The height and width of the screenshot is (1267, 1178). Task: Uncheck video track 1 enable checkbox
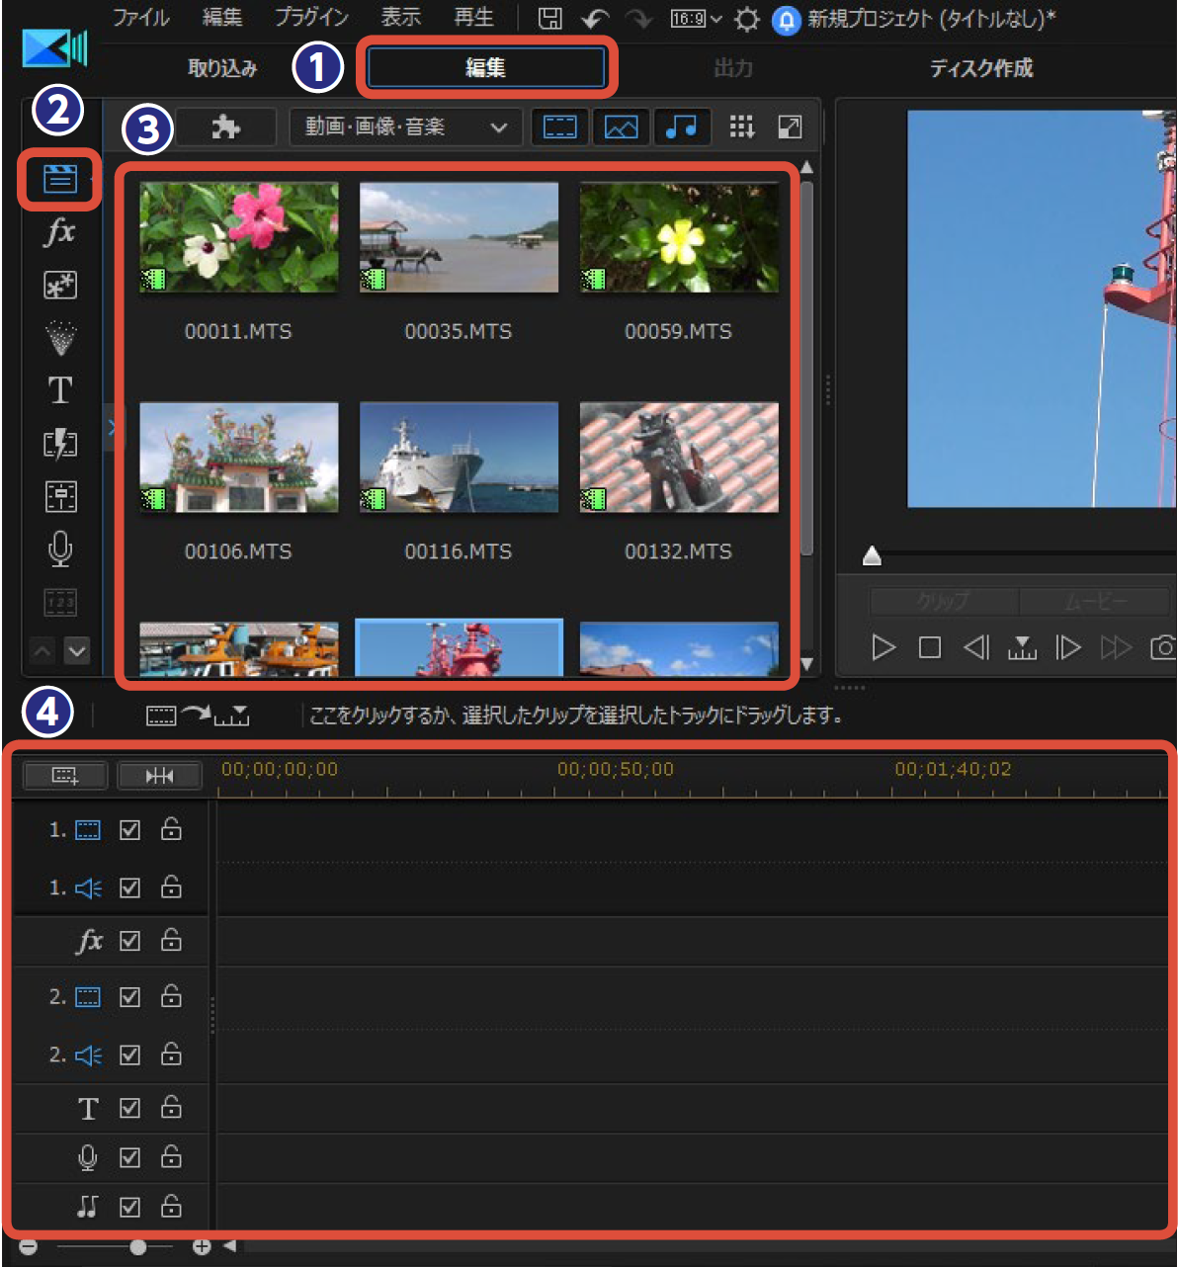coord(129,830)
